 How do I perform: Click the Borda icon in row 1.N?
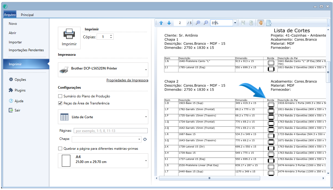(x=271, y=63)
